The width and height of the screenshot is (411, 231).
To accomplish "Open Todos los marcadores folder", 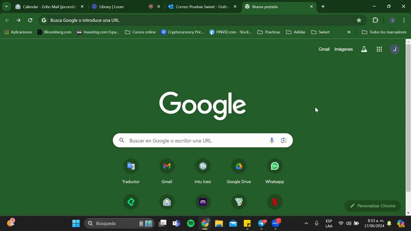I will click(384, 32).
